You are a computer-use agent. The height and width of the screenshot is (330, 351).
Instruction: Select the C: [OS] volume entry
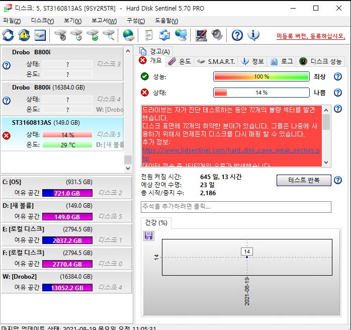coord(66,187)
